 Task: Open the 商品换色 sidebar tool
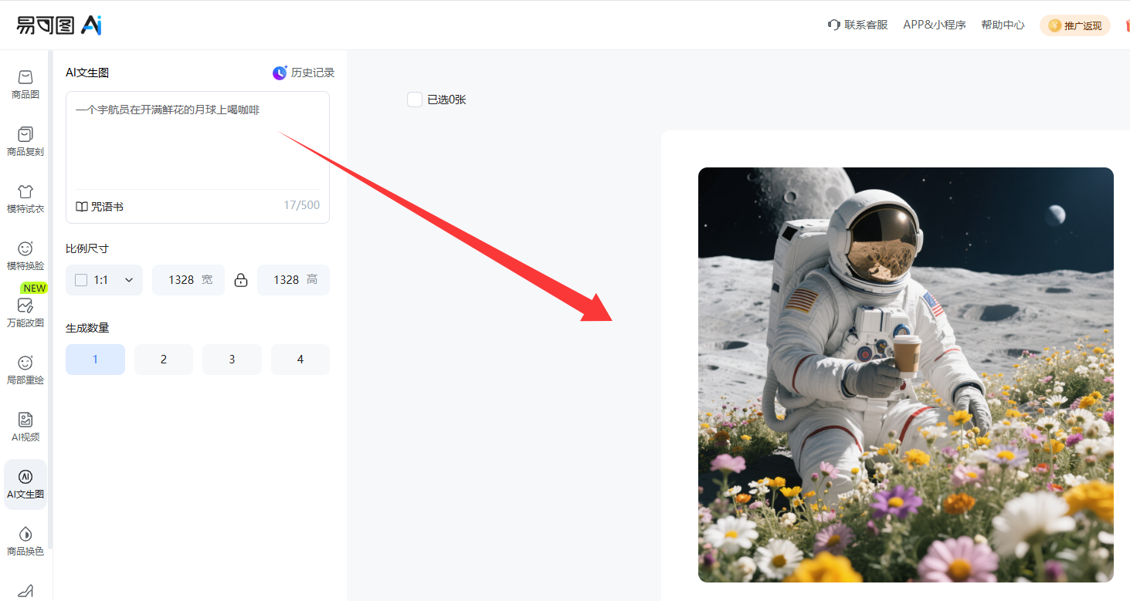click(25, 542)
